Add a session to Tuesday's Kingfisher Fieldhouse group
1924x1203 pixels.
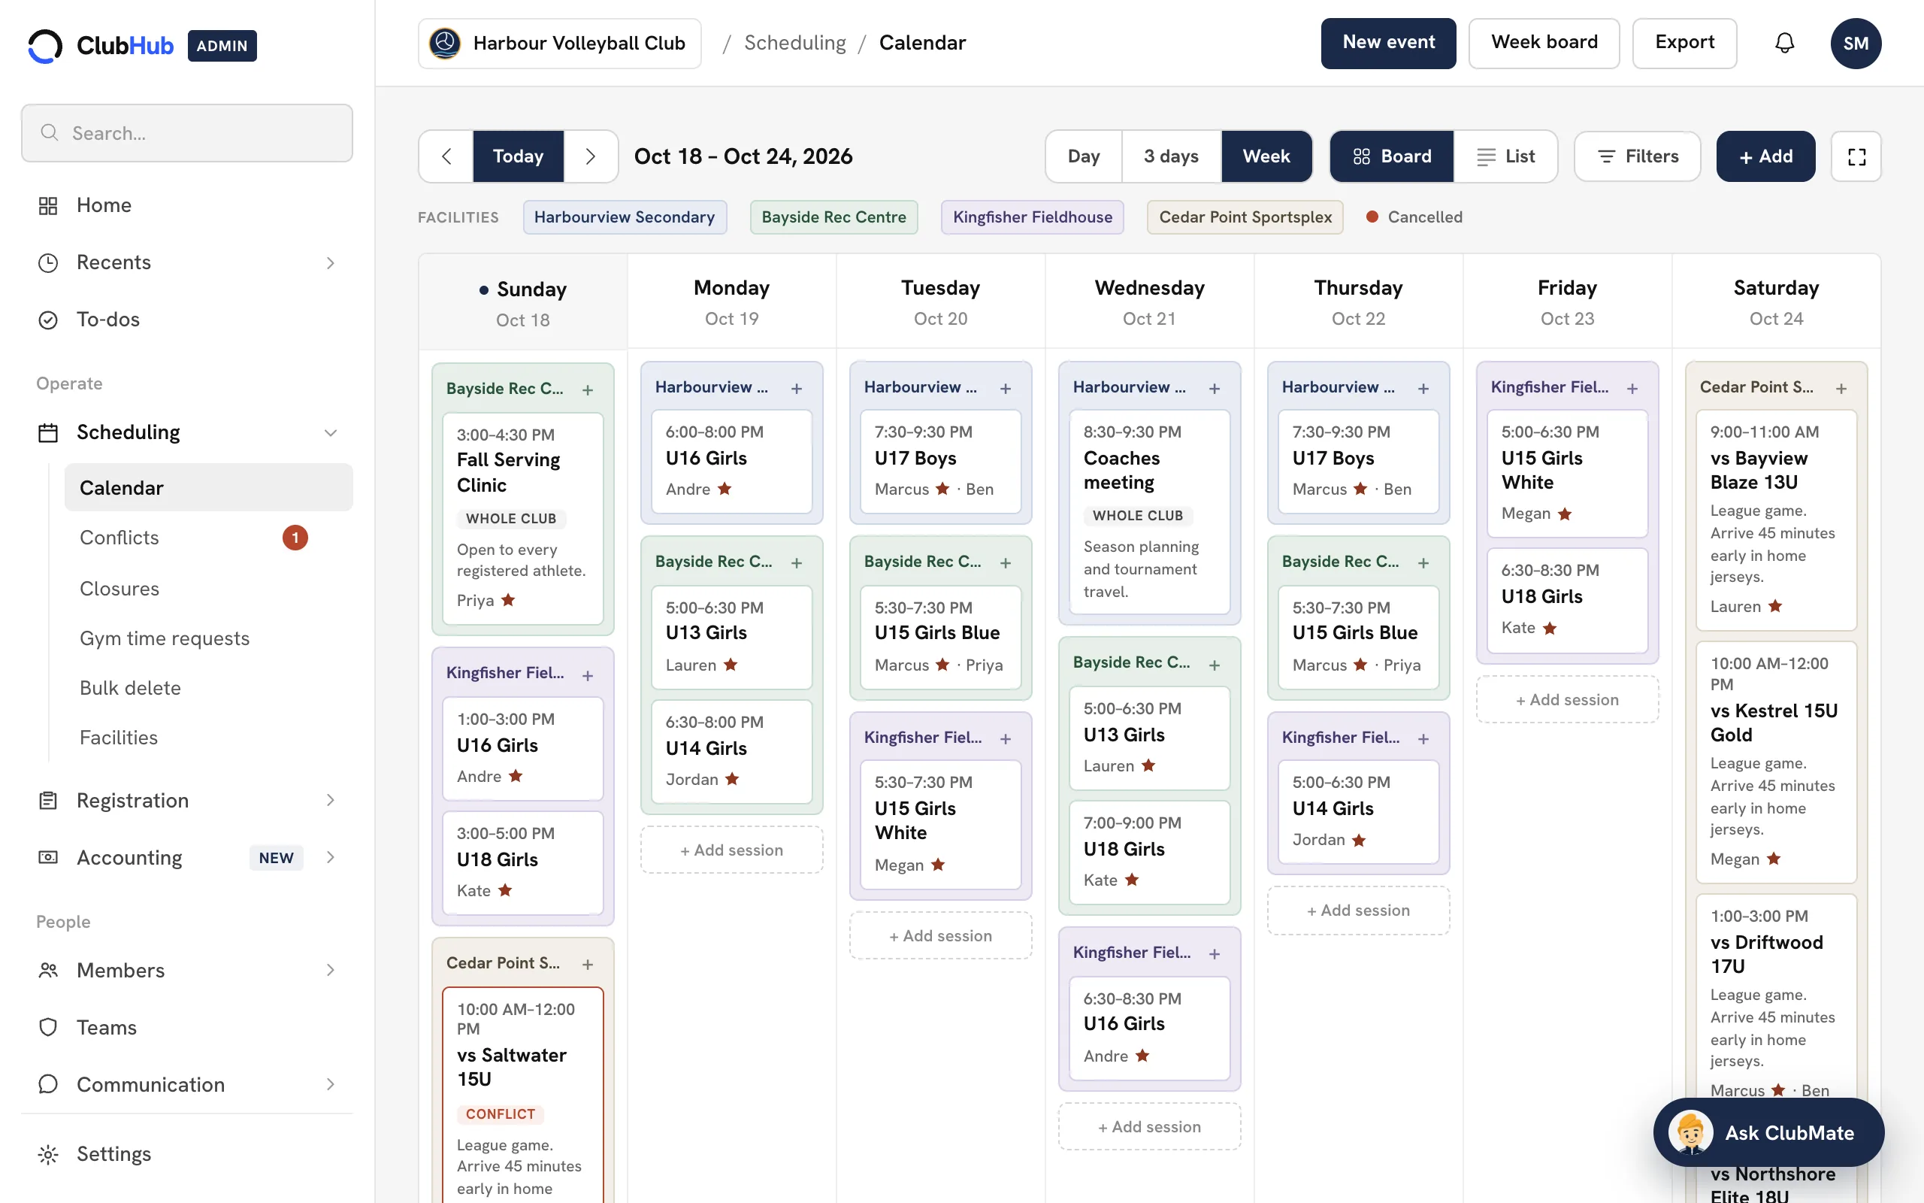pos(1006,739)
